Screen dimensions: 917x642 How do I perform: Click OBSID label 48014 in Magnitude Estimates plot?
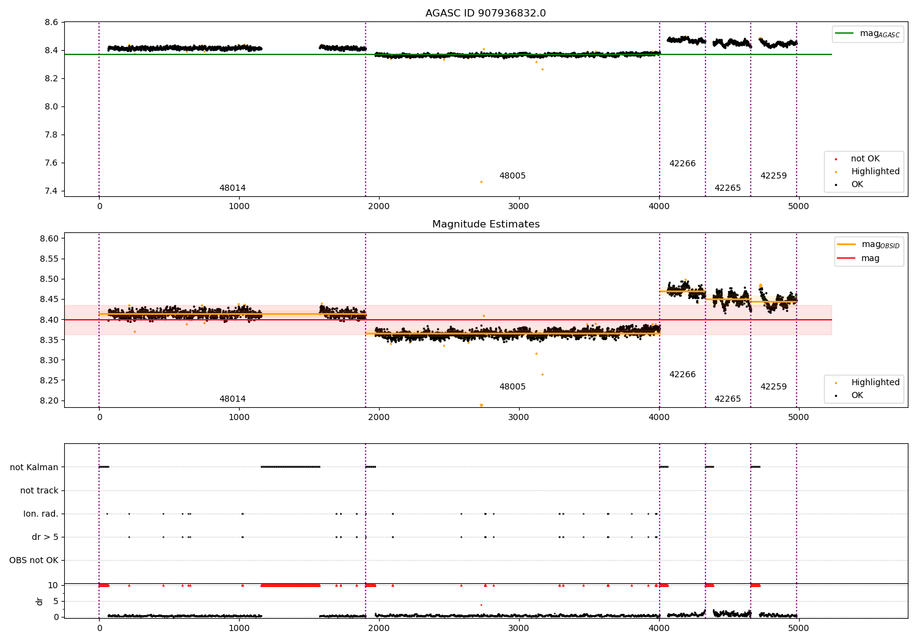coord(232,399)
